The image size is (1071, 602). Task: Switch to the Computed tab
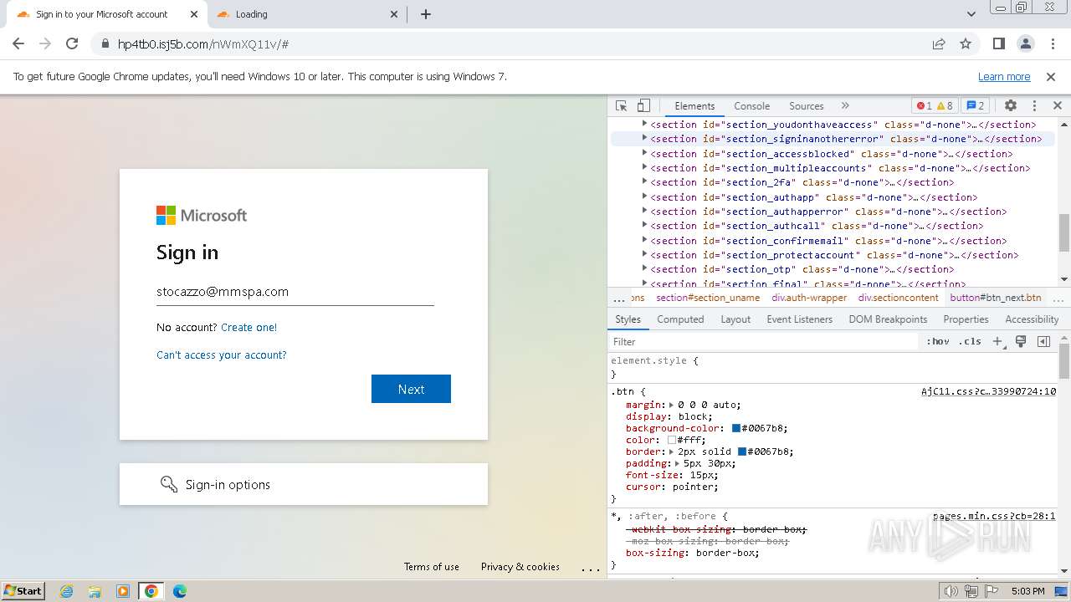[x=680, y=319]
